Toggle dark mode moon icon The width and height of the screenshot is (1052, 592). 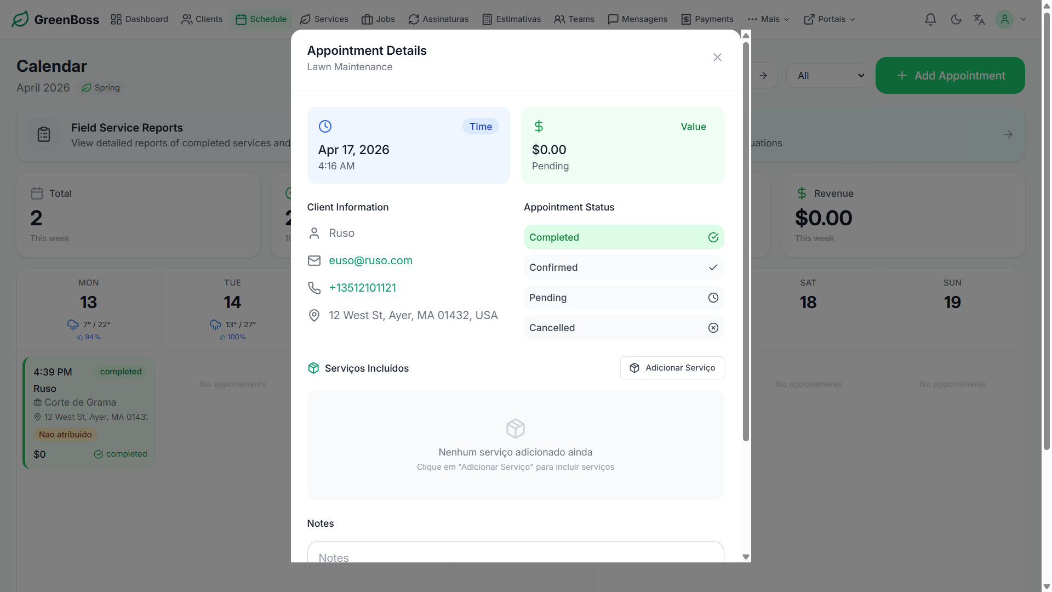956,19
